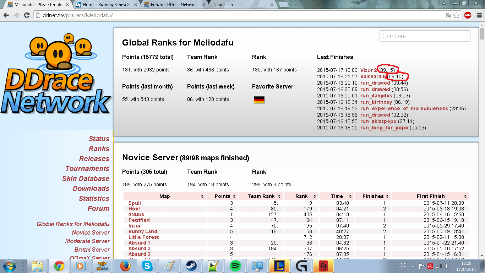Open the Tournaments page in the sidebar
485x273 pixels.
pyautogui.click(x=87, y=168)
